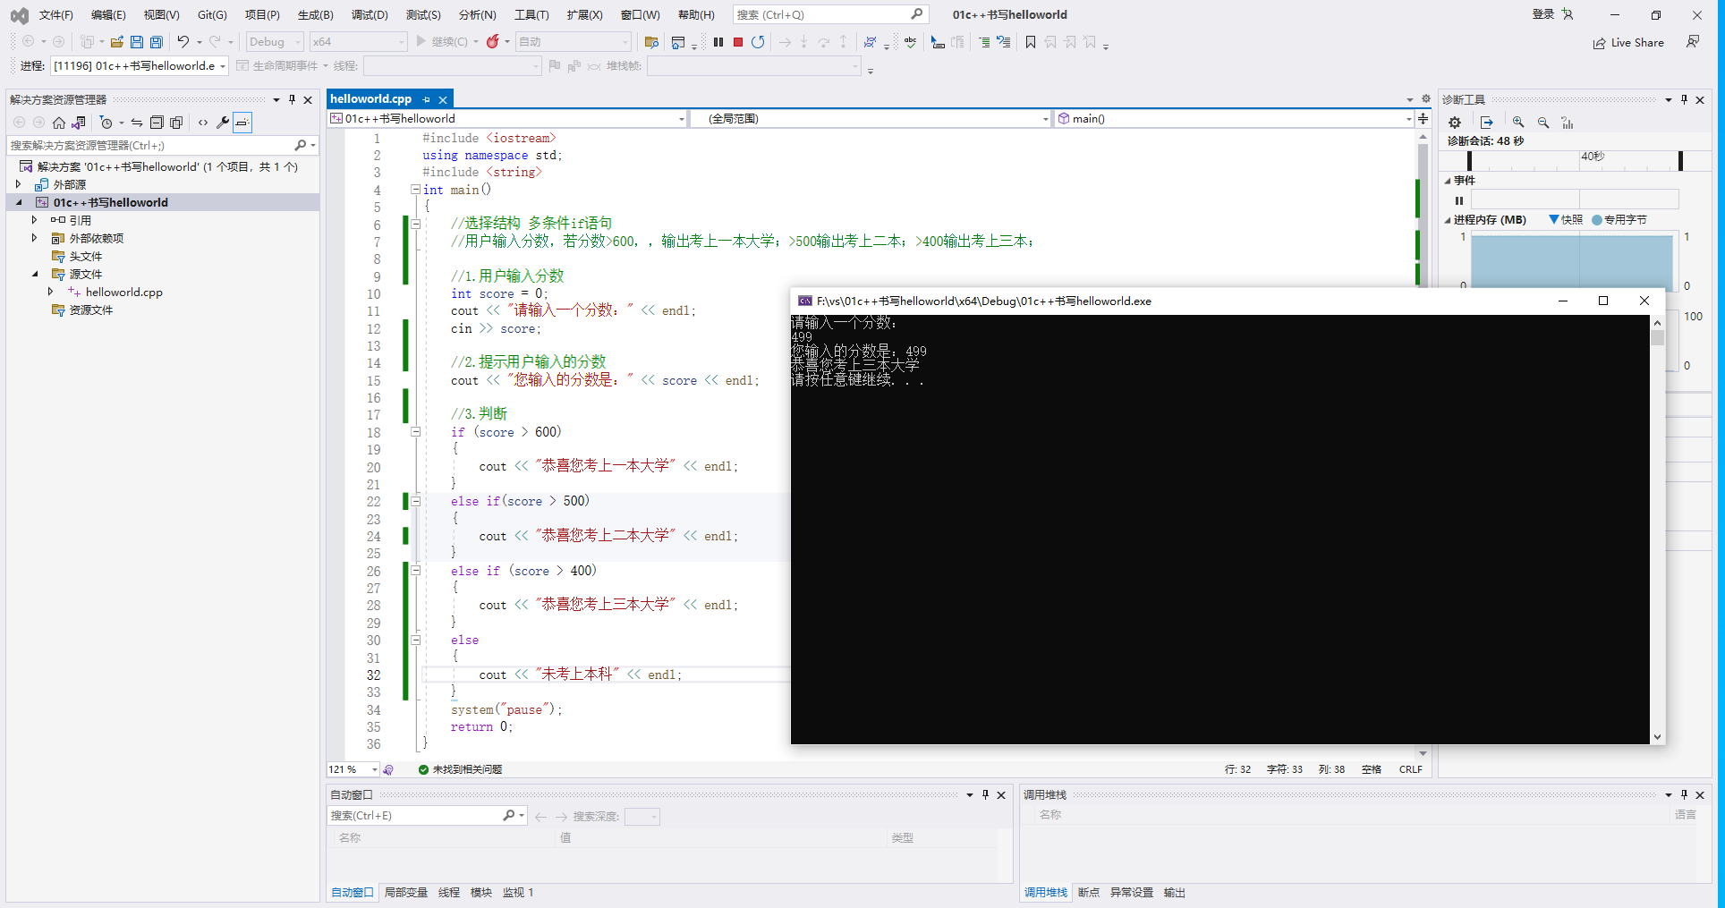Open the 文件(F) menu
The image size is (1725, 908).
click(55, 14)
